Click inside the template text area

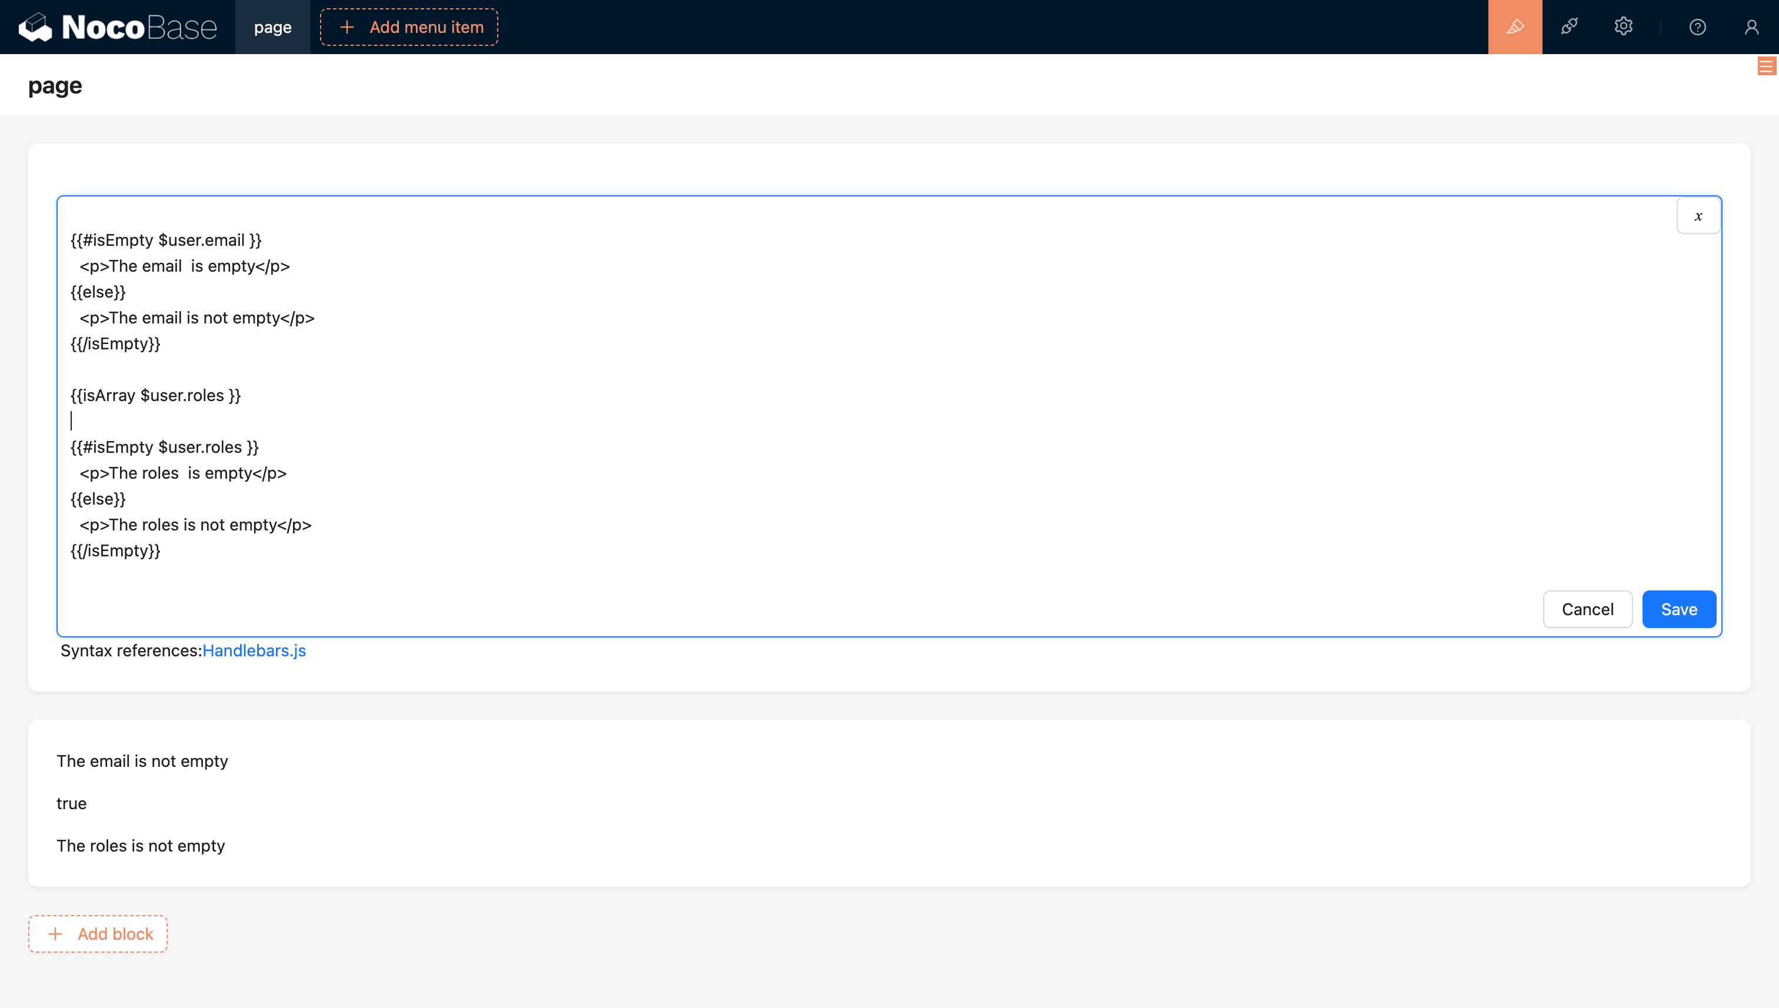pos(889,416)
